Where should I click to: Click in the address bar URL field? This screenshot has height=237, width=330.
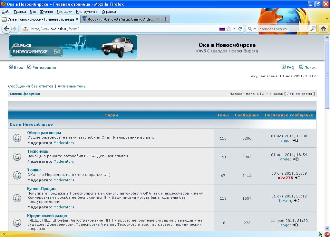122,29
